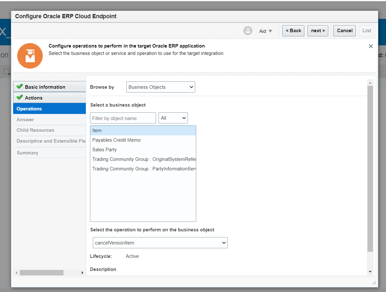Image resolution: width=386 pixels, height=292 pixels.
Task: Click the vertical scrollbar up arrow
Action: tap(370, 83)
